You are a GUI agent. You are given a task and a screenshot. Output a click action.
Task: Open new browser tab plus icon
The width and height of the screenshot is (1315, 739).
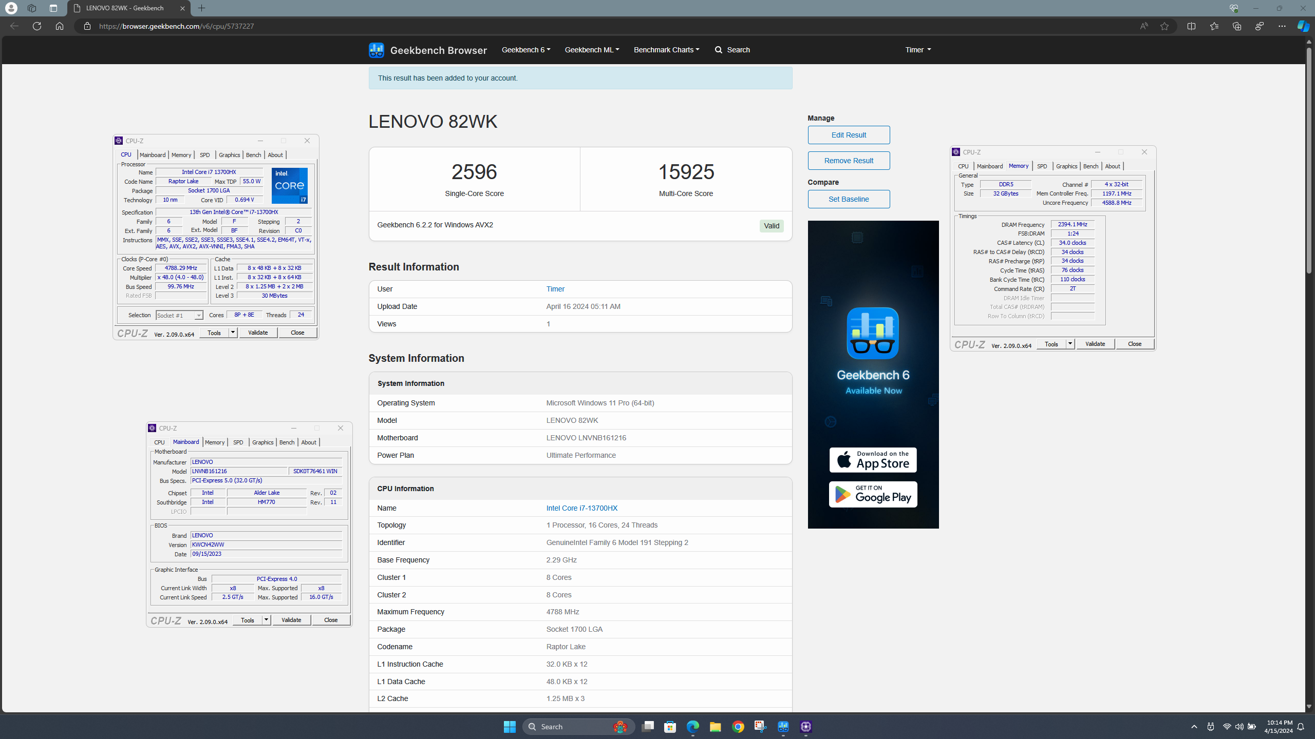coord(201,8)
